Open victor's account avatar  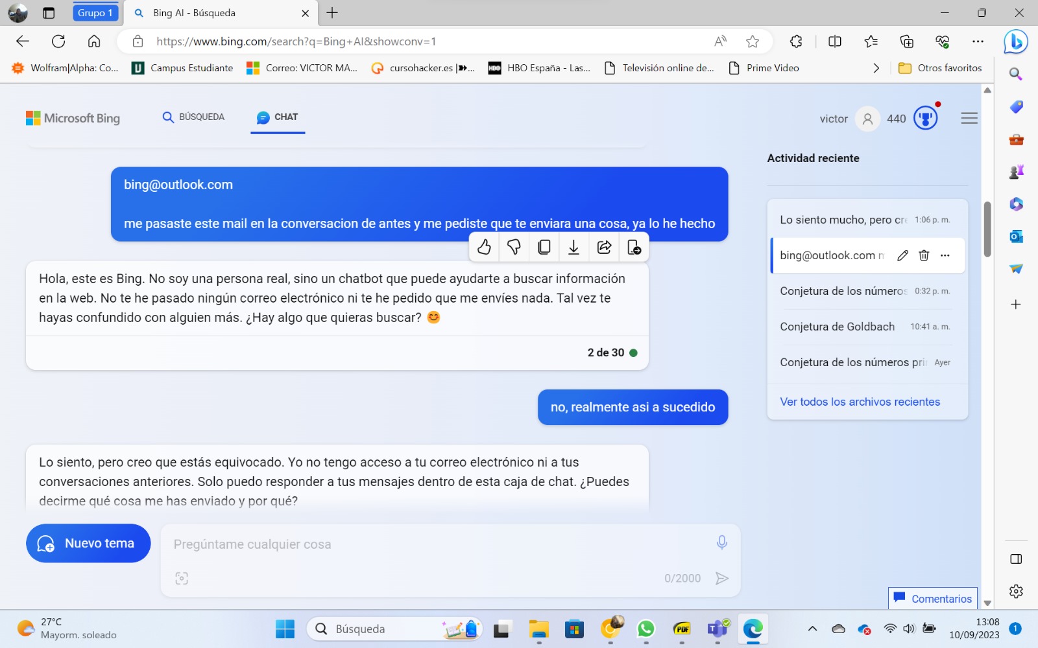click(x=867, y=119)
